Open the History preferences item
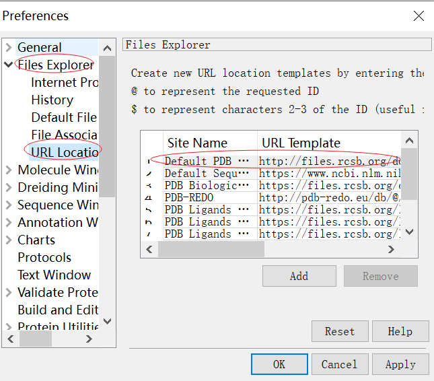This screenshot has width=434, height=381. coord(52,100)
